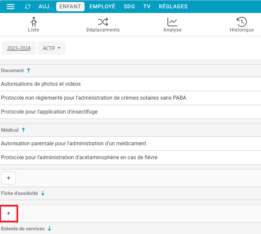Open the crèmes solaires sans PABA protocol
This screenshot has width=261, height=234.
130,98
